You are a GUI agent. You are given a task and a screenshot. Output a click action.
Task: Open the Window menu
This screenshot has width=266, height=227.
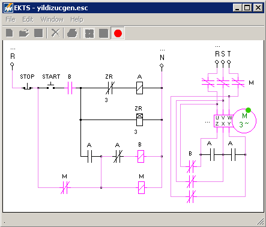[52, 19]
